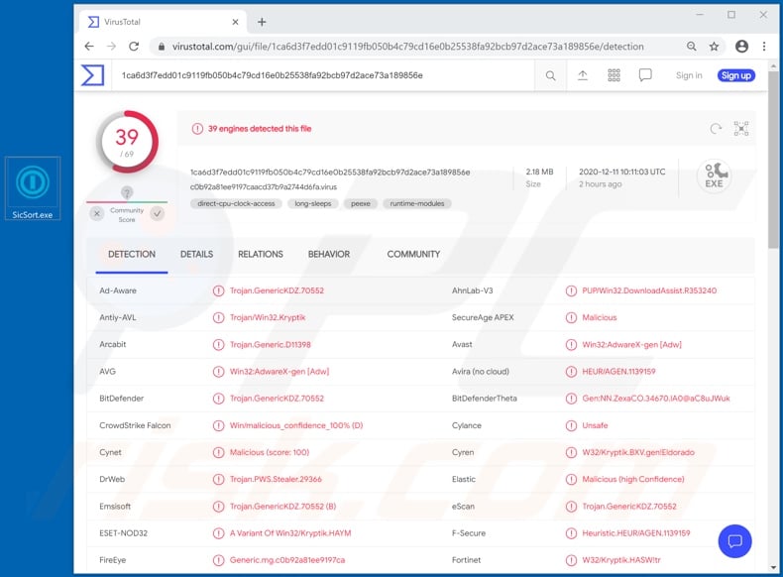Image resolution: width=783 pixels, height=577 pixels.
Task: Click the alert icon beside Cylance detection
Action: click(x=571, y=425)
